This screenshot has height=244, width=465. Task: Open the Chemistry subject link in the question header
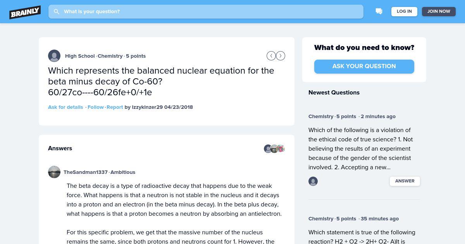(110, 56)
